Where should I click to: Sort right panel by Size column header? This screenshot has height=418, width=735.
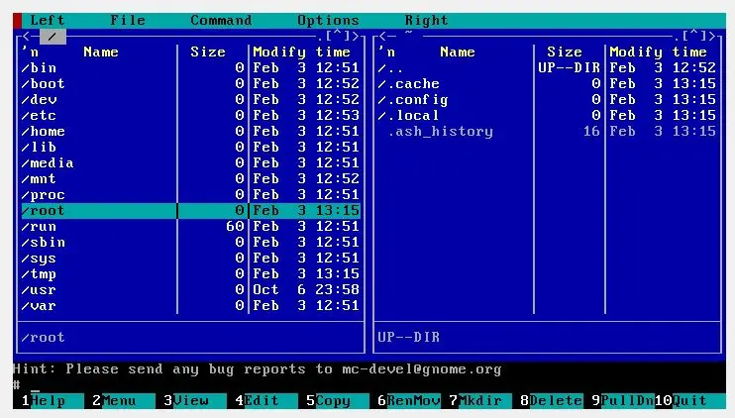(x=565, y=52)
